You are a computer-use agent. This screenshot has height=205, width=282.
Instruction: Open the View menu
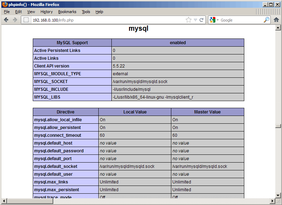tap(31, 12)
